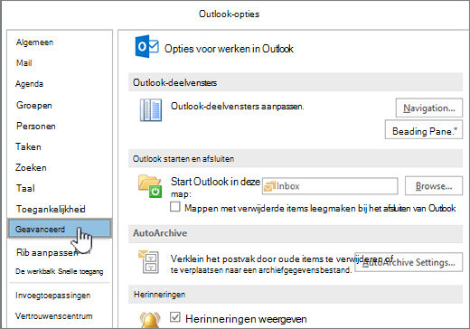Open Lint aanpassen options
470x329 pixels.
click(x=47, y=252)
